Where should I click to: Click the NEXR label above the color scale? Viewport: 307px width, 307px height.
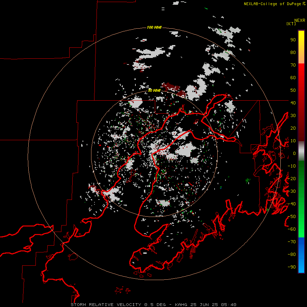pyautogui.click(x=300, y=20)
